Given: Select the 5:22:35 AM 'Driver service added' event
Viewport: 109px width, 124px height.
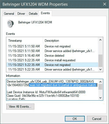Looking at the screenshot, I should point(52,69).
